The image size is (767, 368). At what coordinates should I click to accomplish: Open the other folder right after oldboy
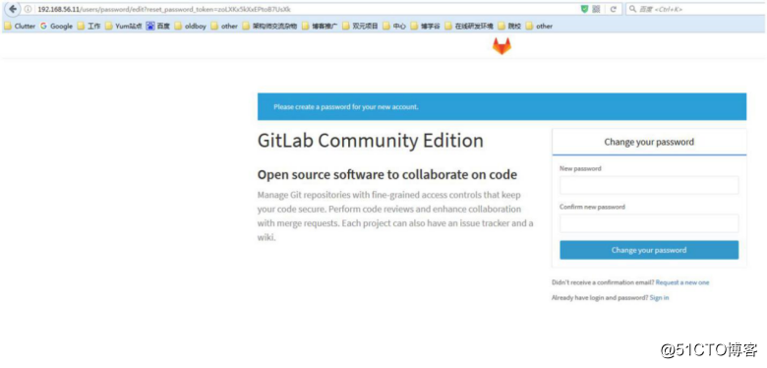point(224,27)
